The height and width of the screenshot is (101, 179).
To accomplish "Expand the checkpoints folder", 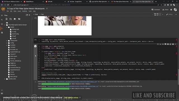I will point(6,41).
